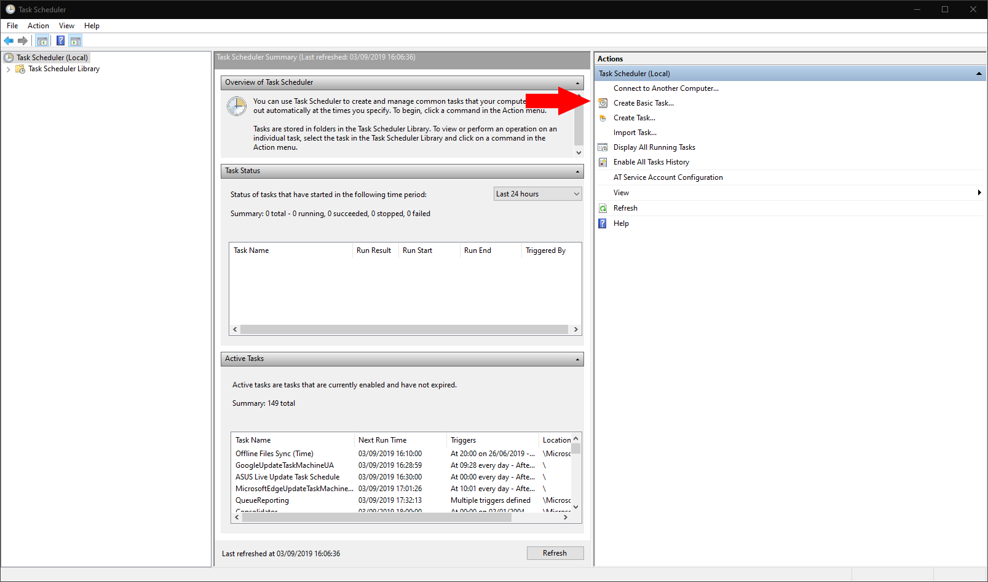Click Connect to Another Computer

pos(665,88)
